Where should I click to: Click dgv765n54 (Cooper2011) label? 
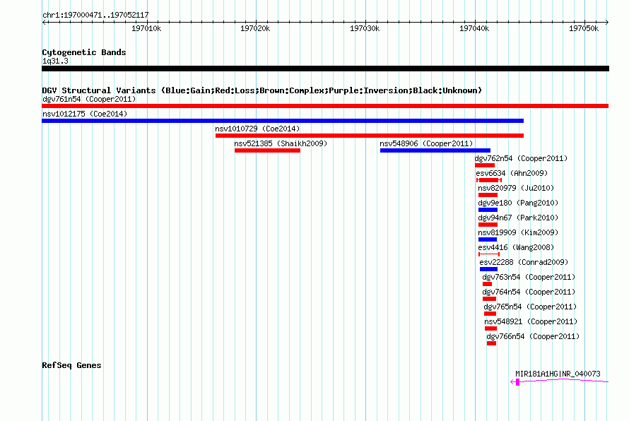tap(530, 307)
